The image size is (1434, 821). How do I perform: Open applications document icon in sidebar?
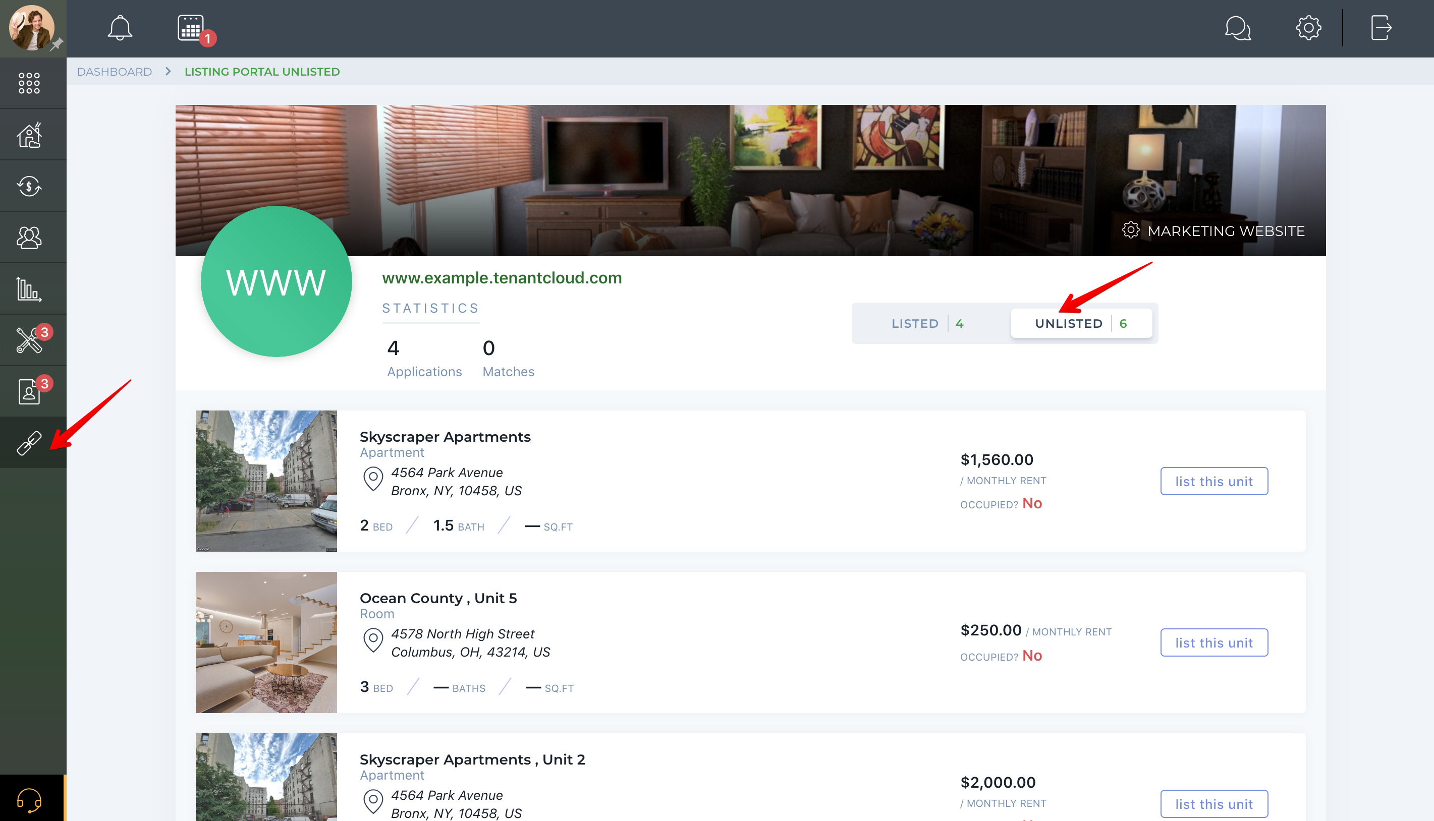29,391
